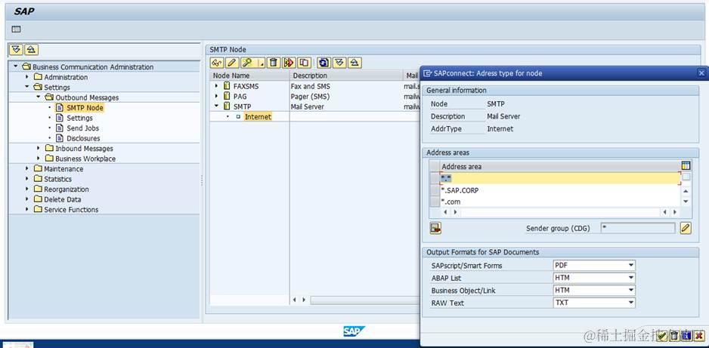Viewport: 709px width, 348px height.
Task: Click the copy pages icon in SMTP Node toolbar
Action: click(305, 63)
